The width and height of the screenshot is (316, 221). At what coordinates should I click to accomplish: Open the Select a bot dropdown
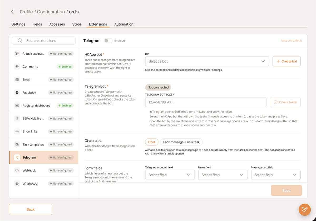tap(207, 61)
